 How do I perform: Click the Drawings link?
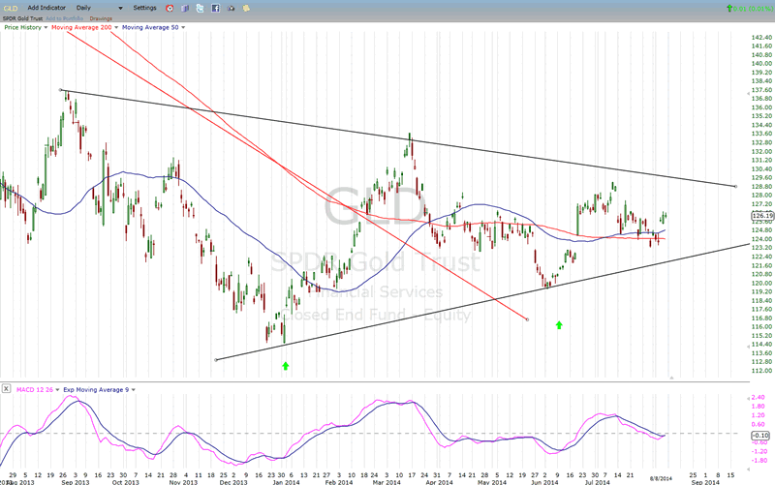coord(102,17)
